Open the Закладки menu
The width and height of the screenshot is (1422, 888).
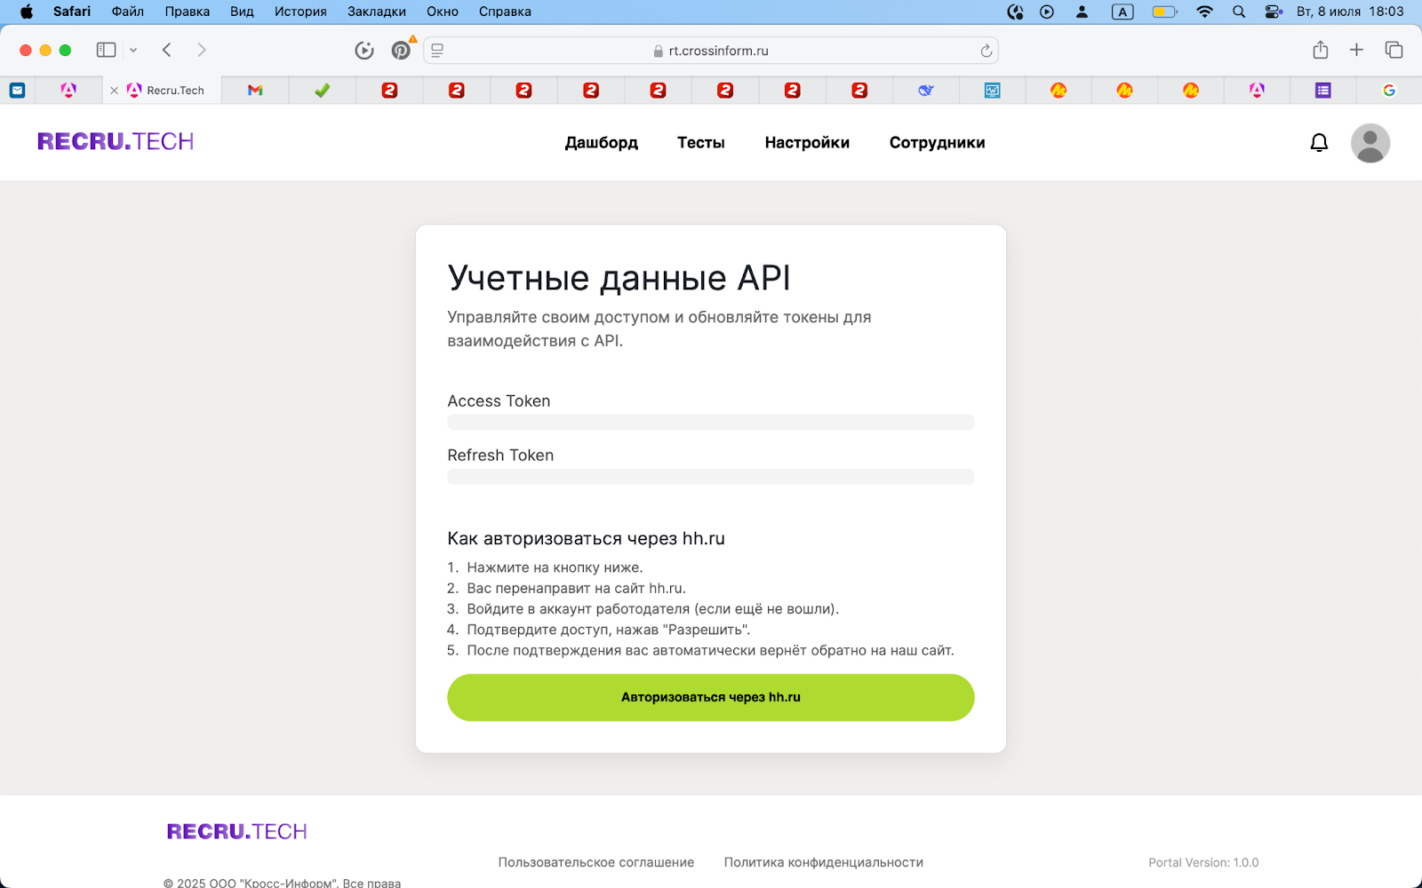point(377,12)
